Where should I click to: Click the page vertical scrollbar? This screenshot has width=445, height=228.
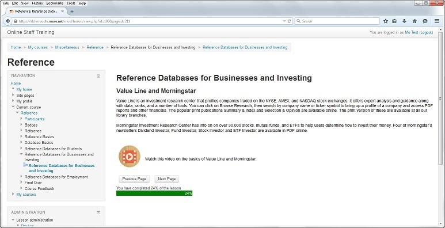440,99
